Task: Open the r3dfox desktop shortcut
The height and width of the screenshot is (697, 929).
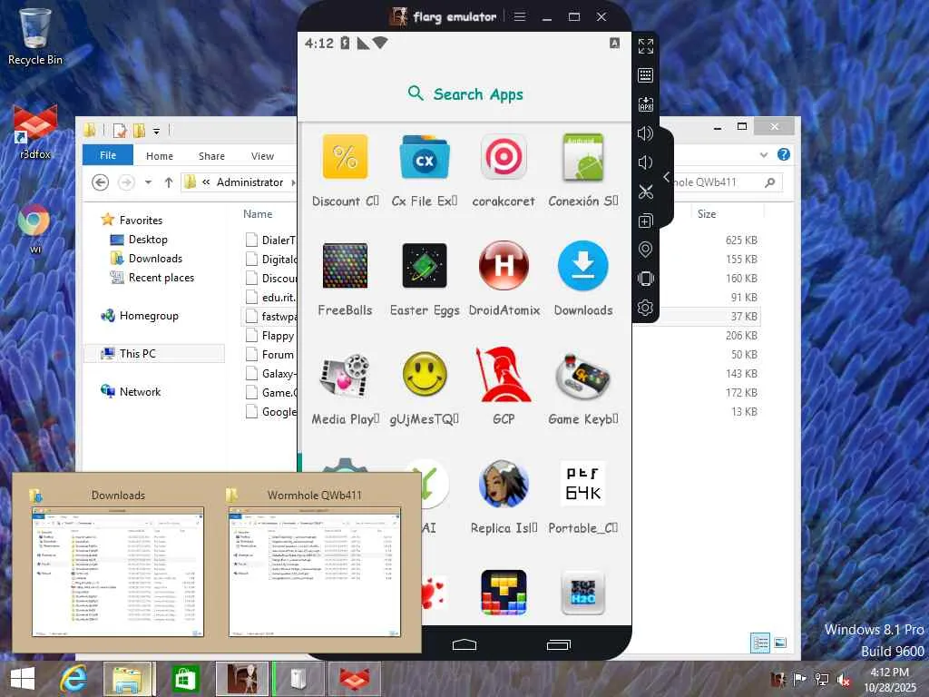Action: pos(35,133)
